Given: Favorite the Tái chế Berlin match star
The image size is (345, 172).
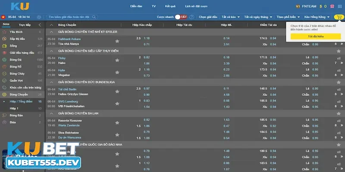Looking at the screenshot, I should tap(117, 91).
